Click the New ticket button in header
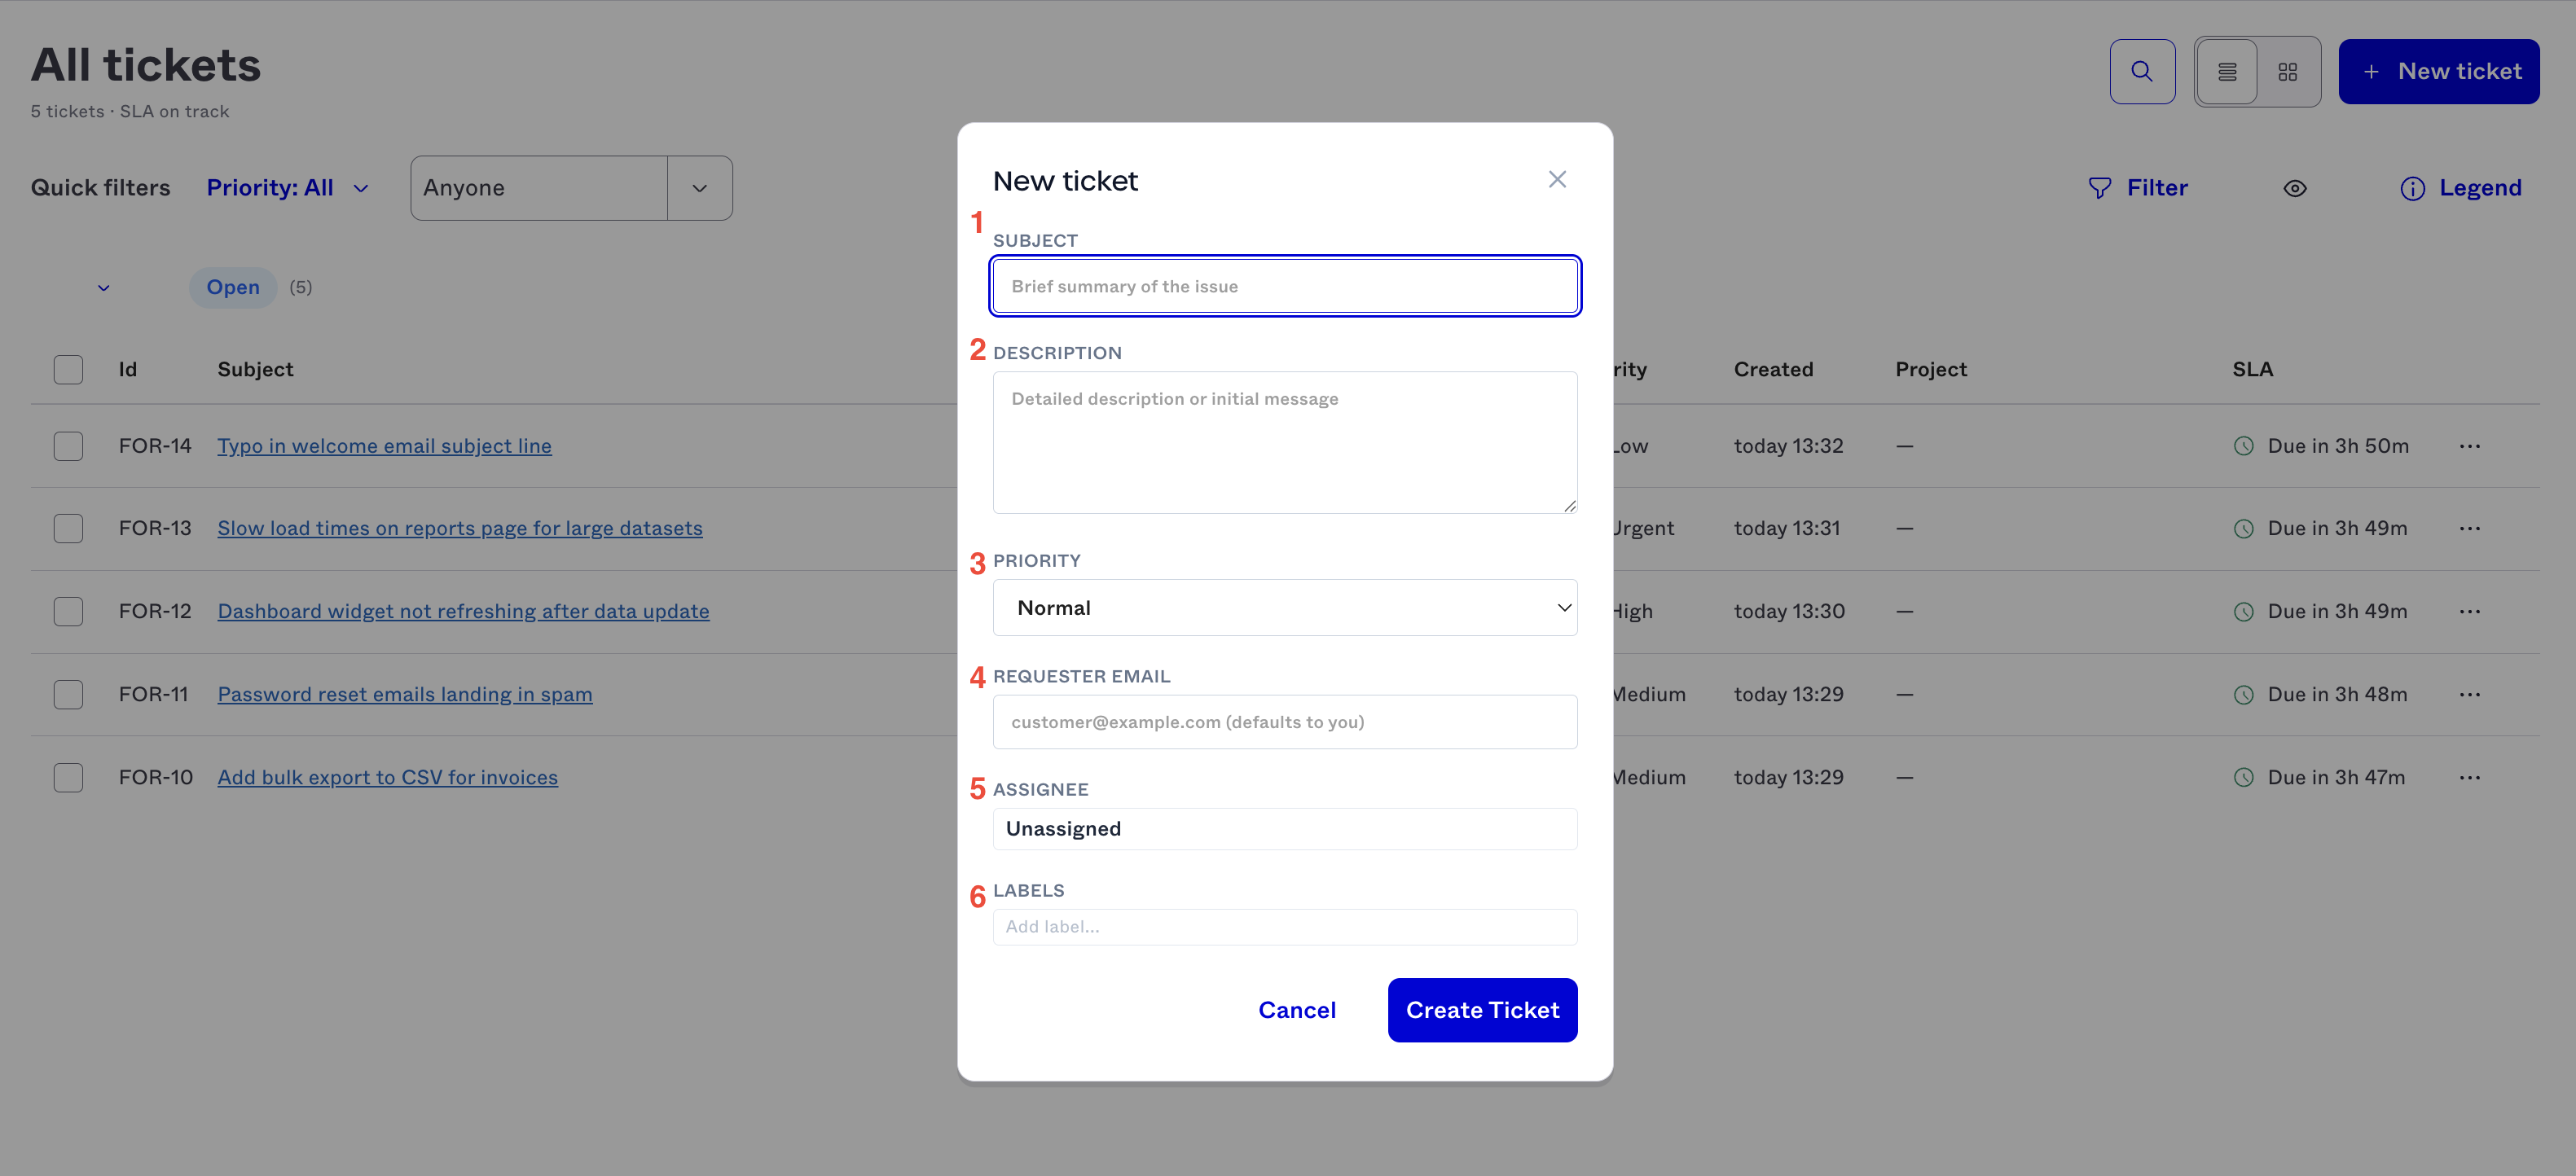 pyautogui.click(x=2439, y=71)
